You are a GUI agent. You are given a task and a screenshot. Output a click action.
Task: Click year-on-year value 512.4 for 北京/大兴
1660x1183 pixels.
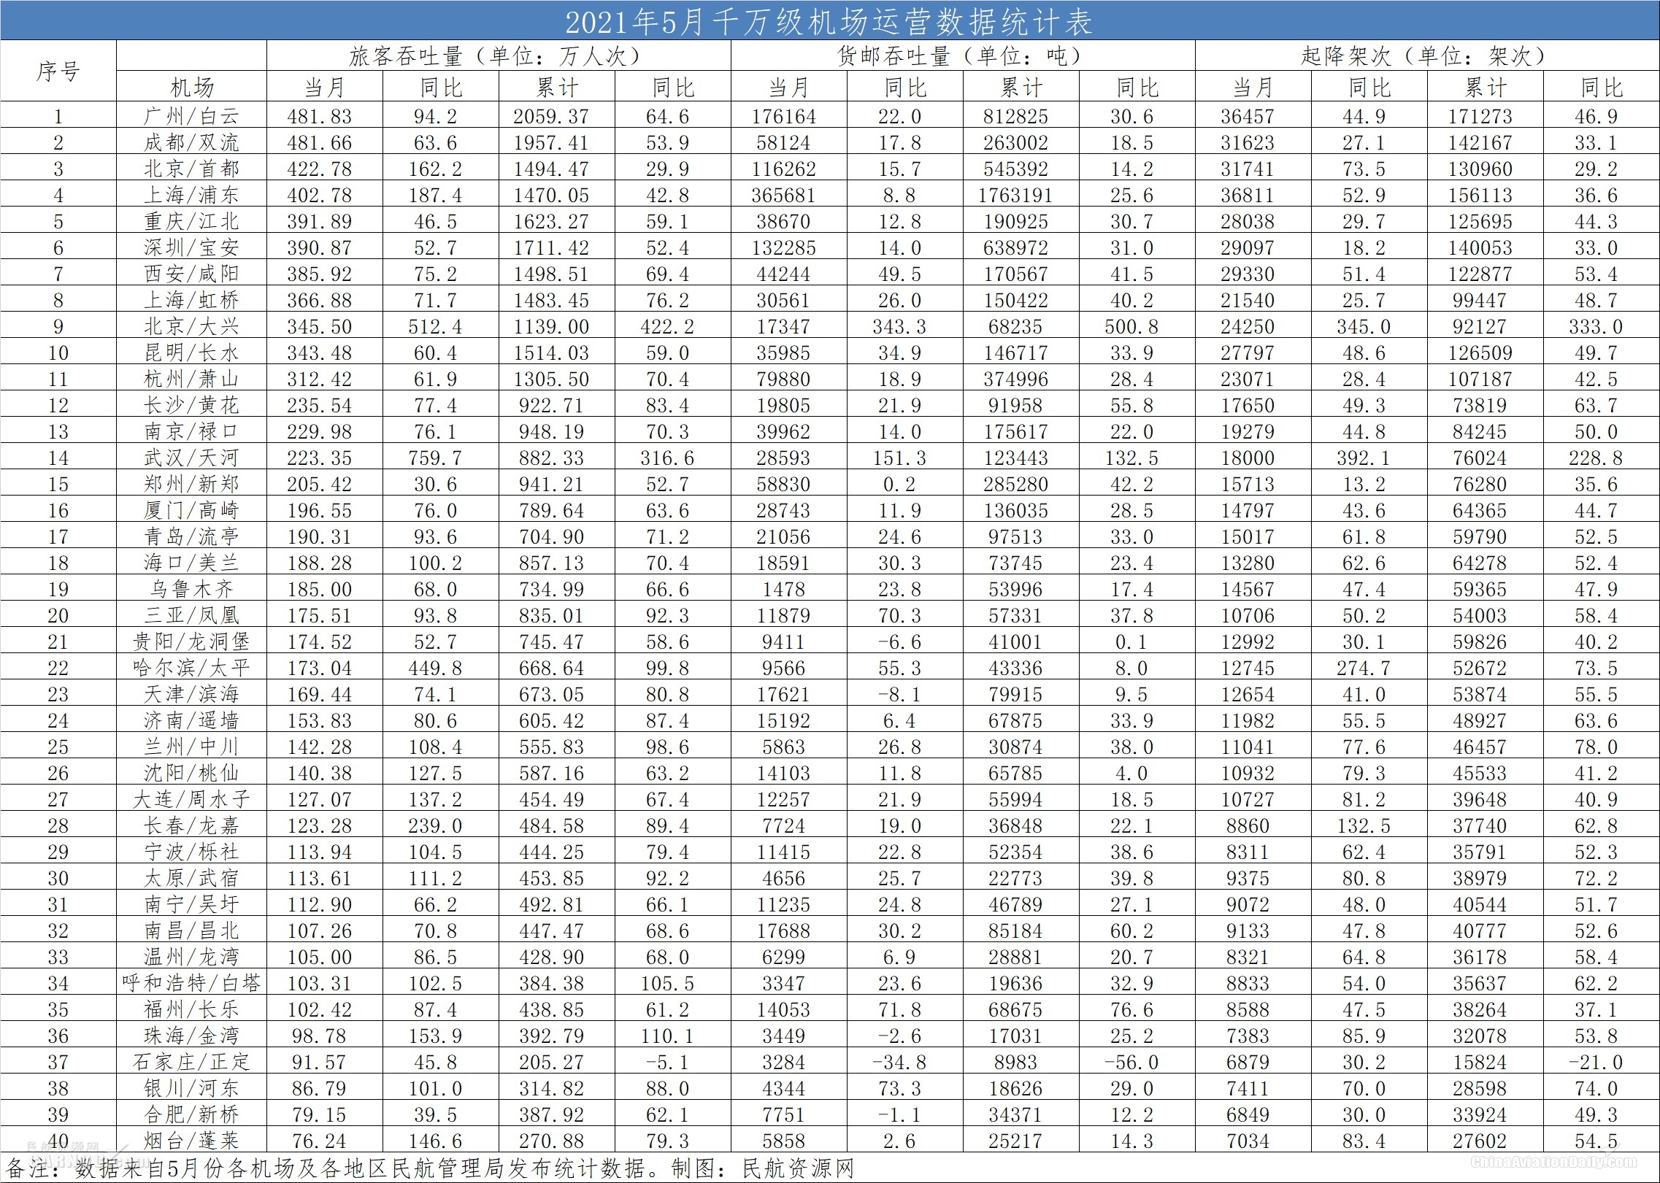pos(436,327)
